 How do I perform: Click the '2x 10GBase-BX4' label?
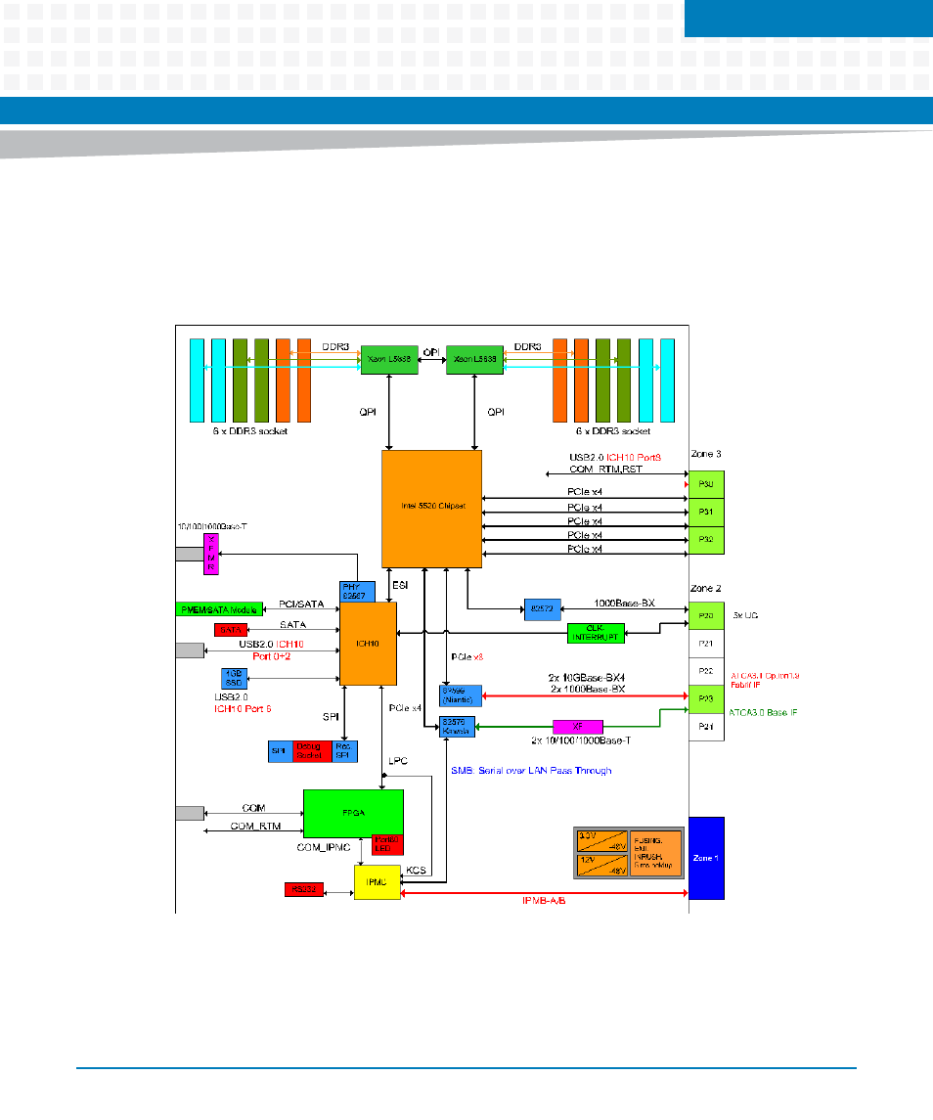[587, 677]
